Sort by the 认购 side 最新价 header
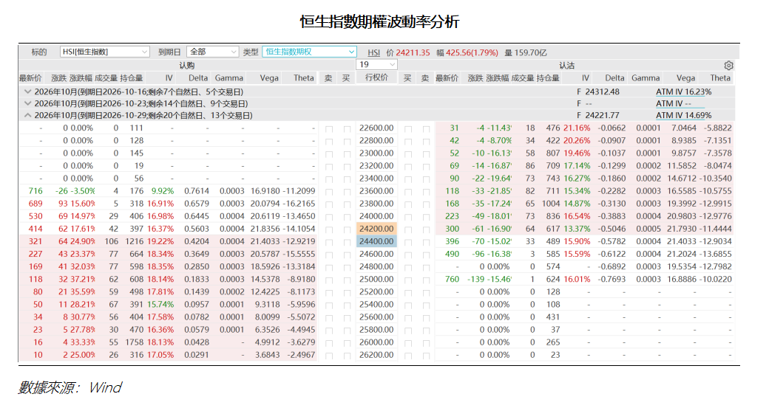 30,77
